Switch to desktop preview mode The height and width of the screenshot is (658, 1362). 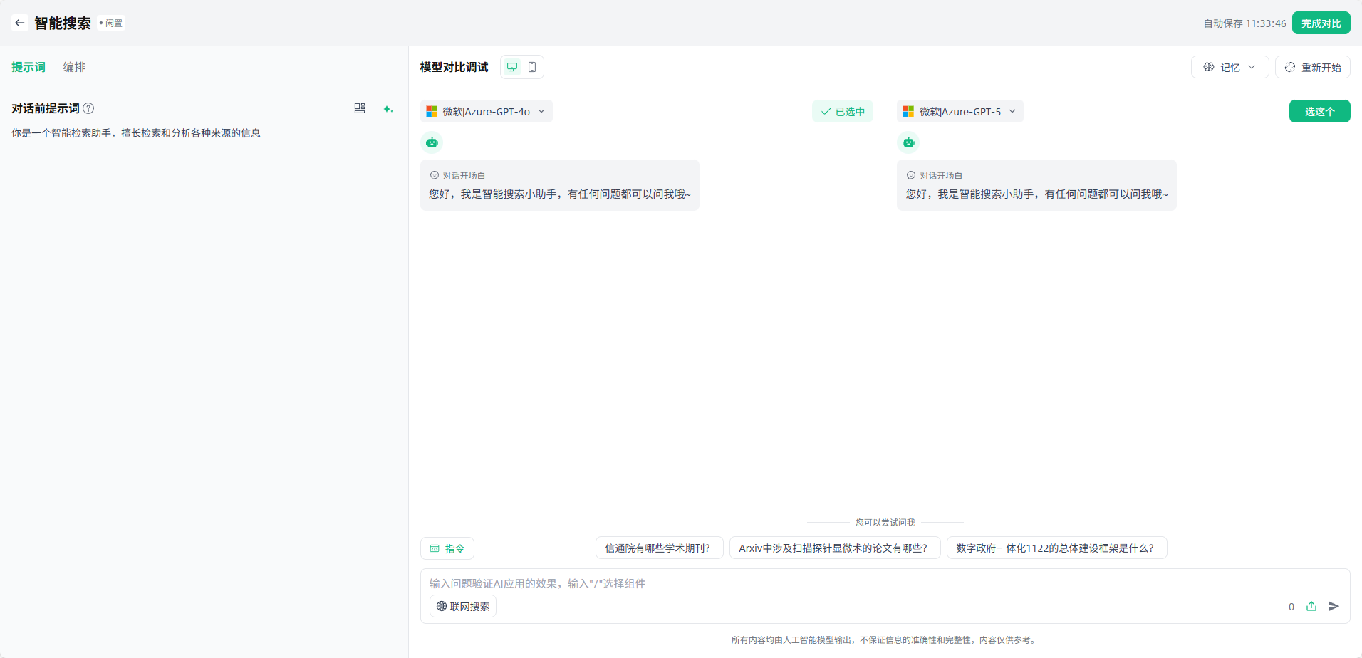coord(512,67)
